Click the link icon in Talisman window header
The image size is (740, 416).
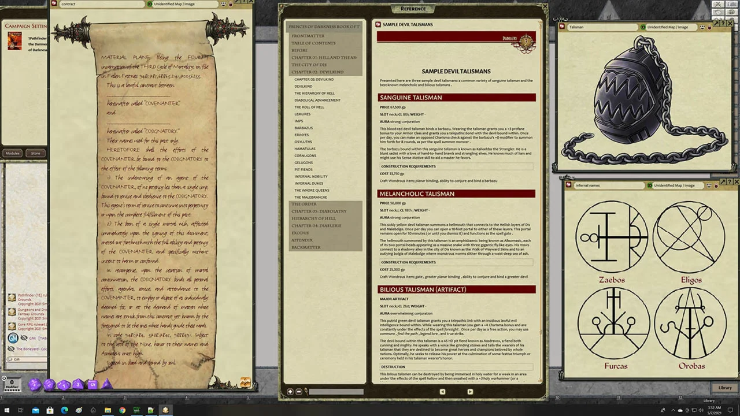tap(563, 27)
